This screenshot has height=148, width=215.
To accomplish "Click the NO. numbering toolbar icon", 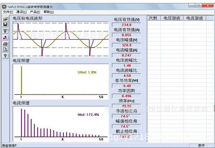I will (x=5, y=37).
